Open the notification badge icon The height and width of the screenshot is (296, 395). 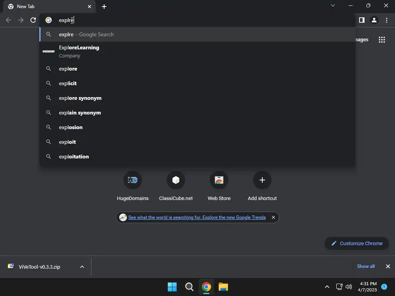pos(384,287)
